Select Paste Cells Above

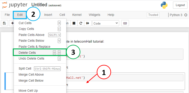pyautogui.click(x=40, y=35)
